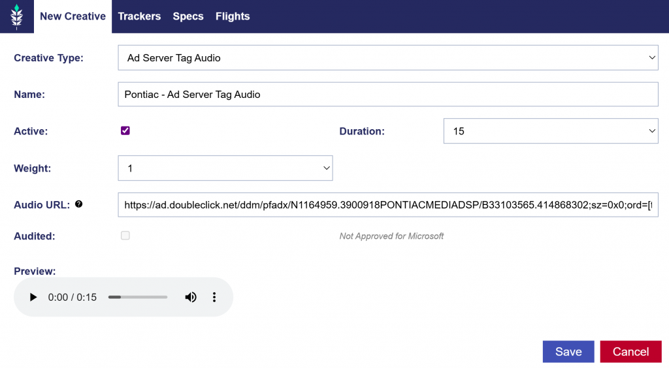Open audio player more options menu
Screen dimensions: 669x368
214,298
